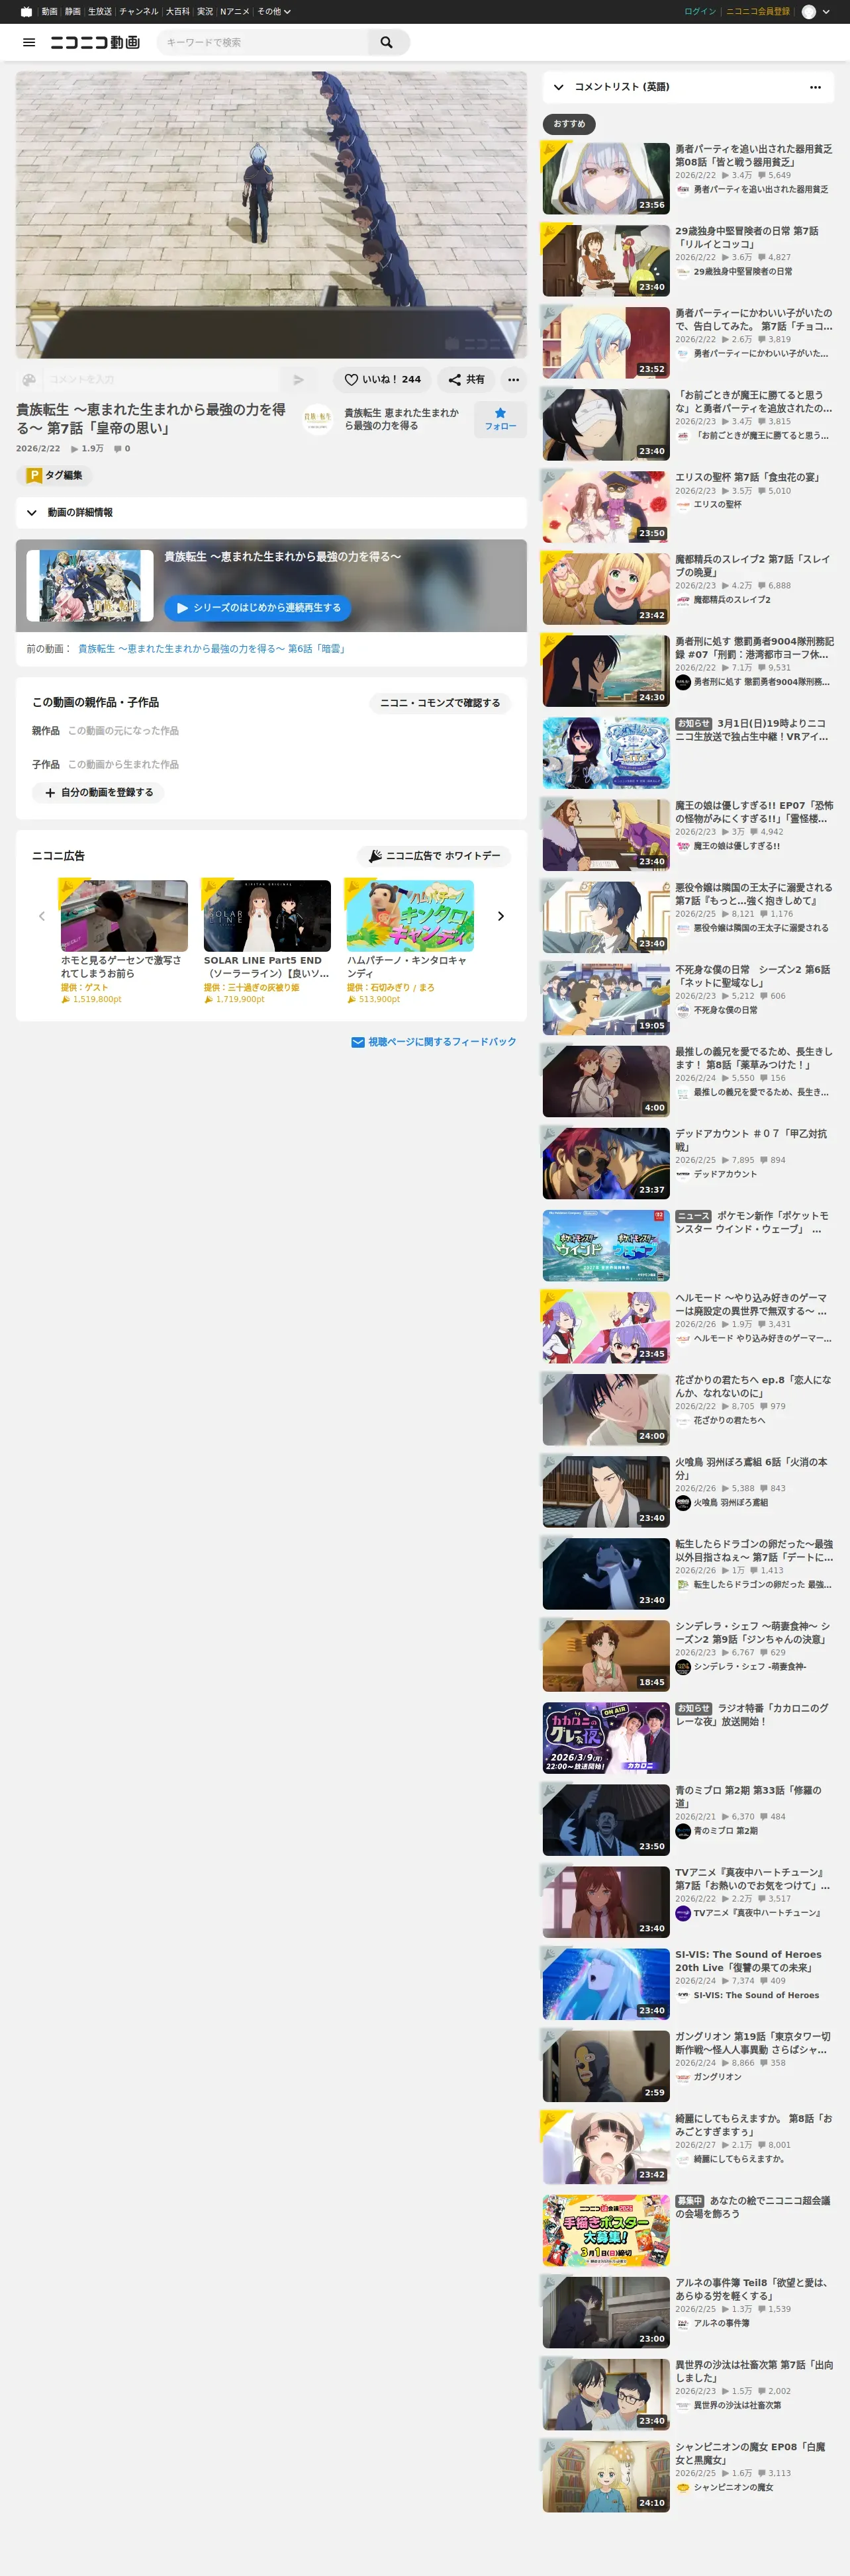
Task: Click the comment color palette icon
Action: click(x=29, y=380)
